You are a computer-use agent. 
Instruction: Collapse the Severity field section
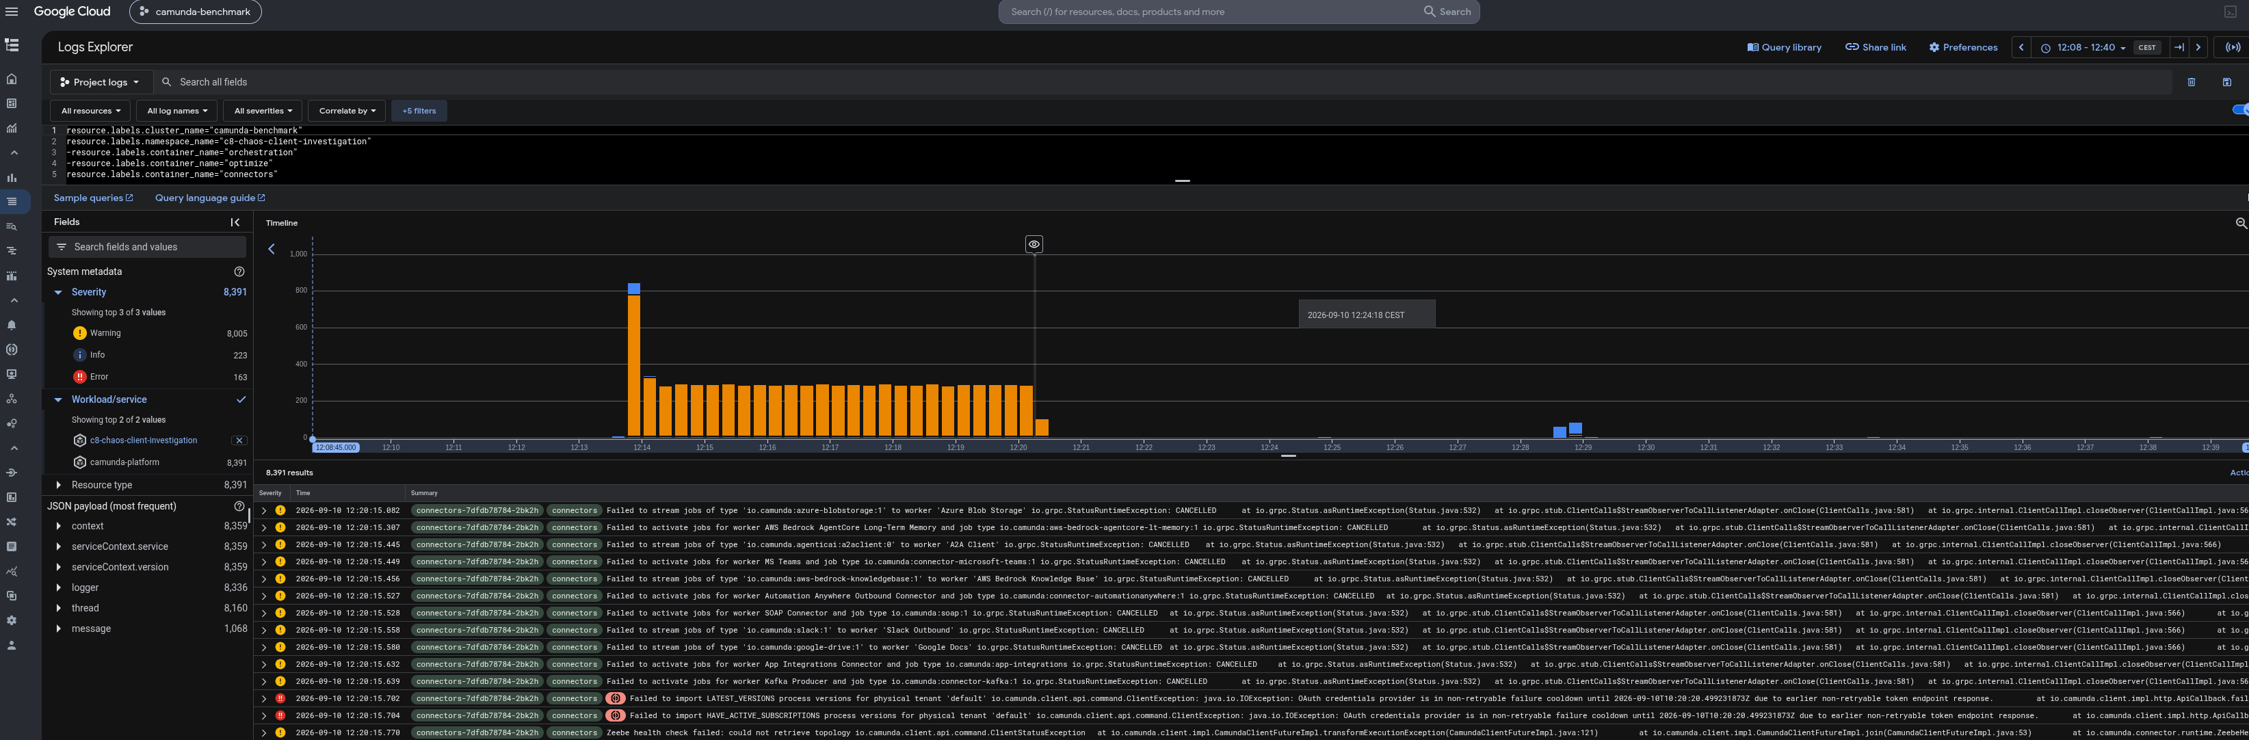[x=59, y=292]
